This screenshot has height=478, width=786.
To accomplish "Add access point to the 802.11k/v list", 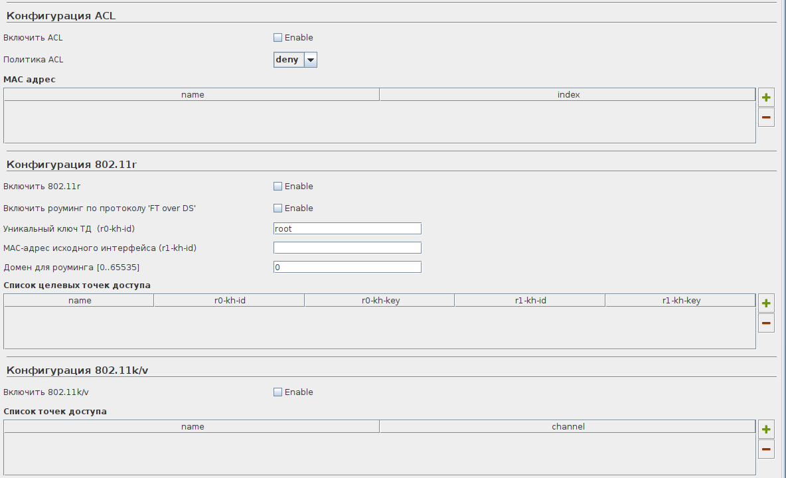I will [x=766, y=429].
